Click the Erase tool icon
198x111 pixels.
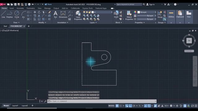49,12
